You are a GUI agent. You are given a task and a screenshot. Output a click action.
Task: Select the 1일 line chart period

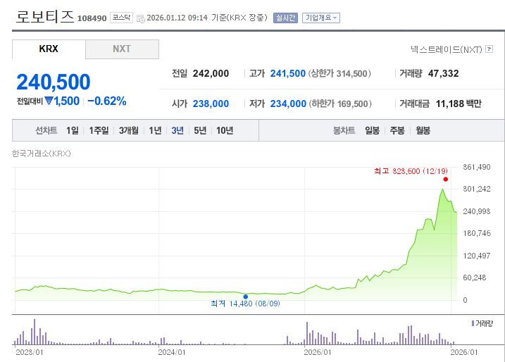[72, 130]
